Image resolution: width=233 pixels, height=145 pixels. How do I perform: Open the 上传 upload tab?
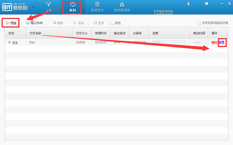tap(49, 7)
